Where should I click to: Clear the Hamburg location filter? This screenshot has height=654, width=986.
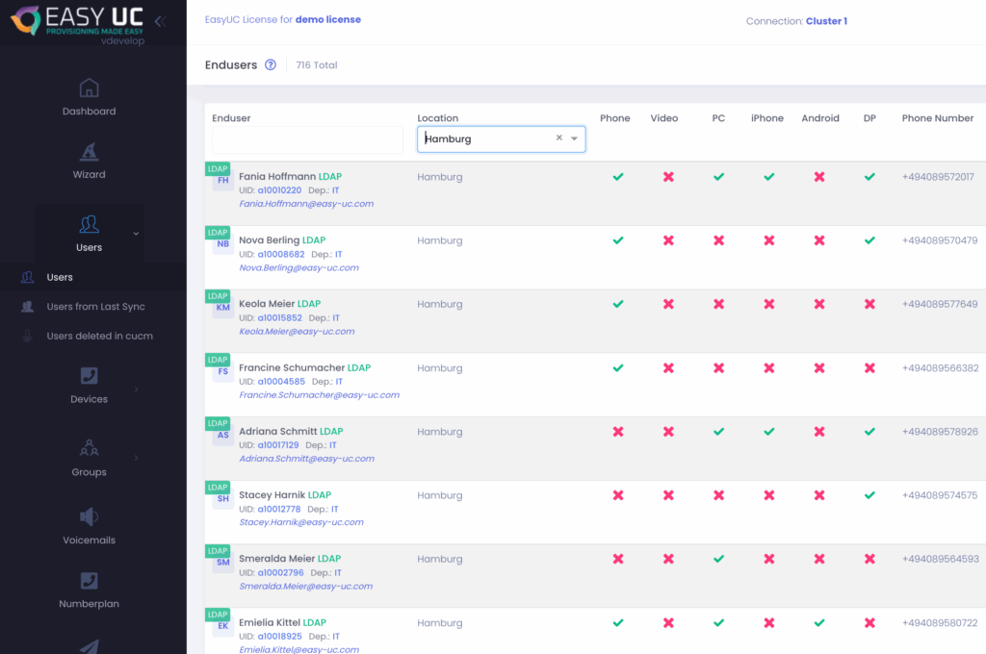coord(558,138)
